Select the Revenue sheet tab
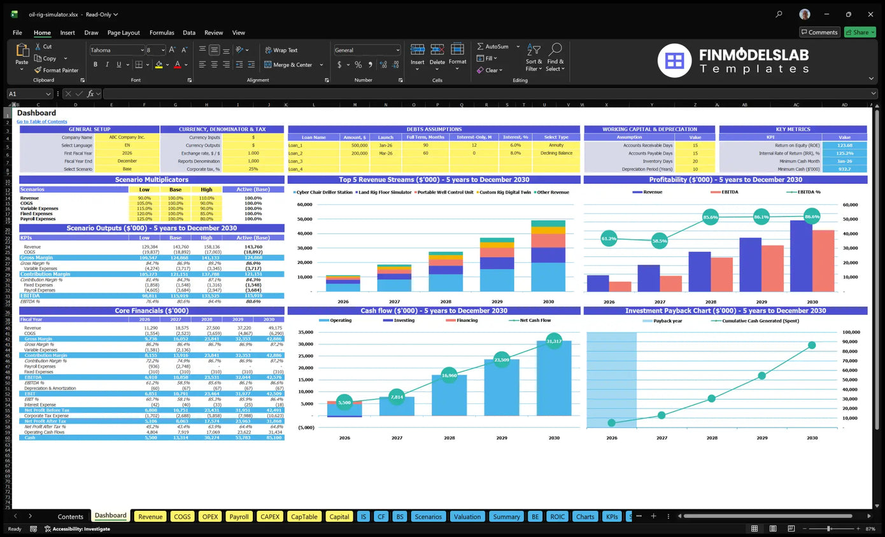Image resolution: width=885 pixels, height=537 pixels. [150, 516]
